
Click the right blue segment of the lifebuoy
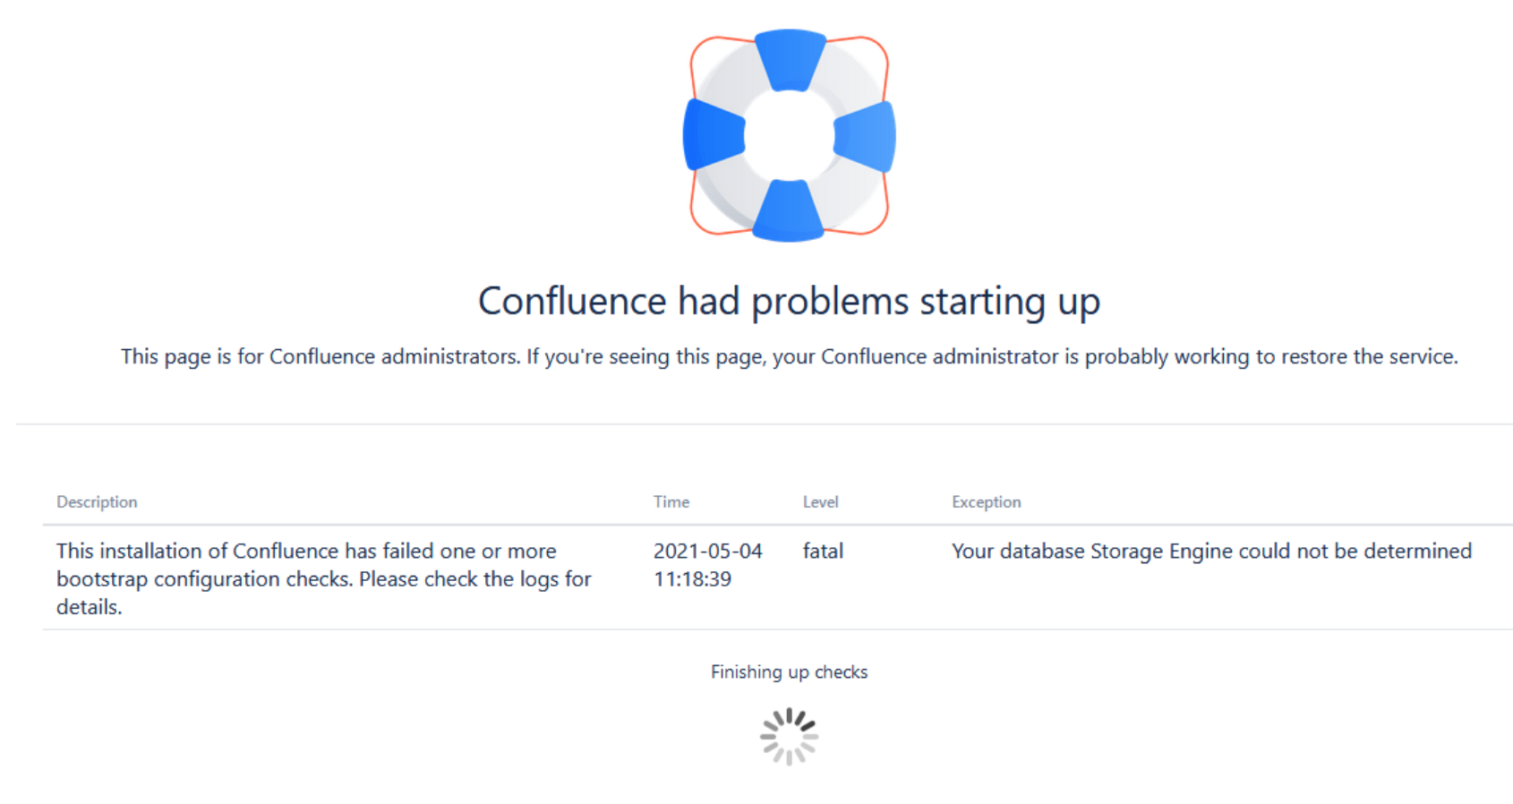(865, 136)
